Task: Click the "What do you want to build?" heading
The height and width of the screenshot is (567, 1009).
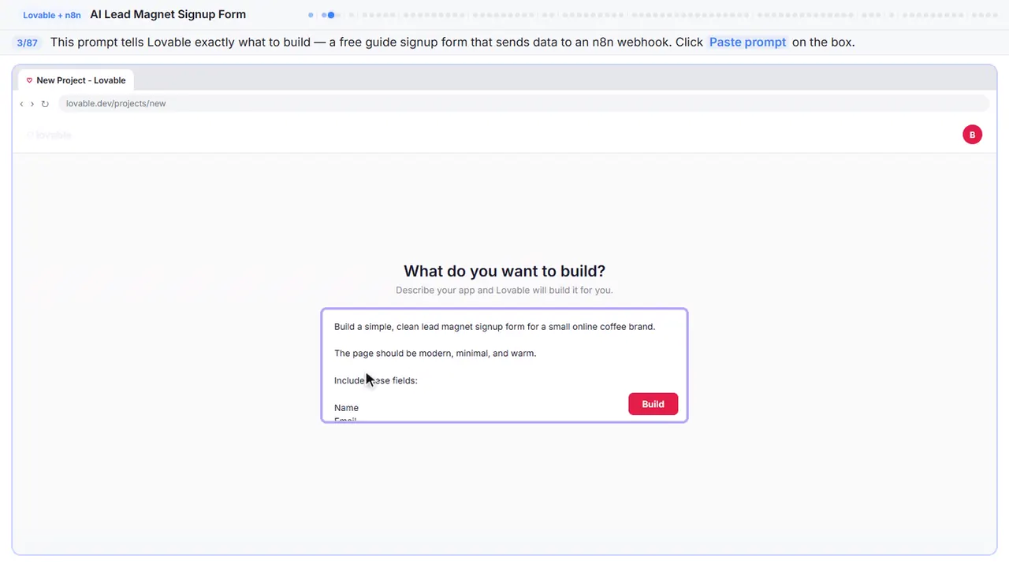Action: coord(504,271)
